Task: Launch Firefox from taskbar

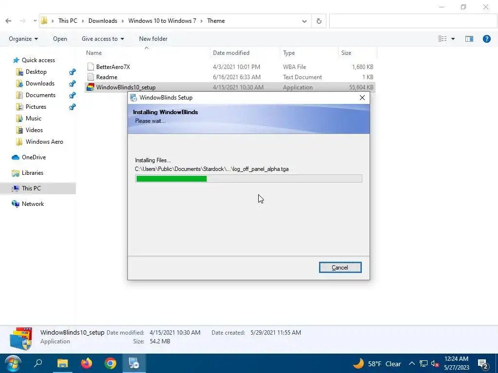Action: [87, 363]
